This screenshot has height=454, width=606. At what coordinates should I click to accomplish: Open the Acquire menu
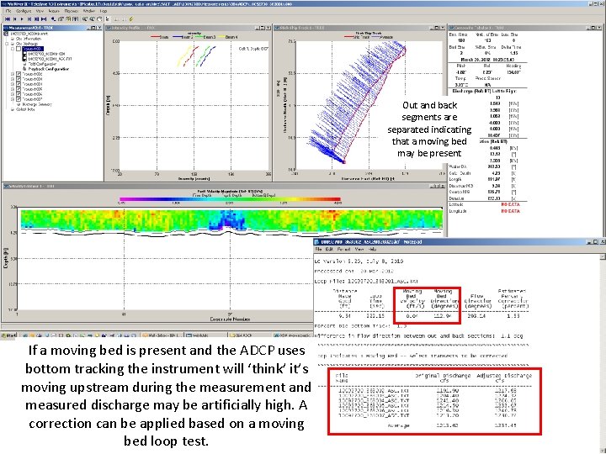pyautogui.click(x=54, y=11)
